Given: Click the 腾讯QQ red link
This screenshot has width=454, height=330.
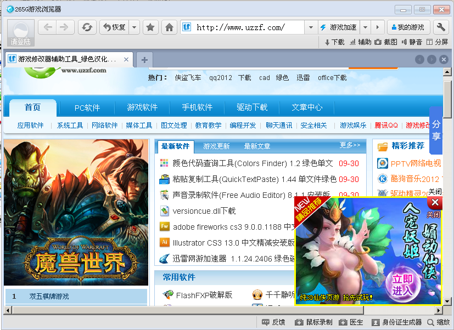Looking at the screenshot, I should pos(386,126).
